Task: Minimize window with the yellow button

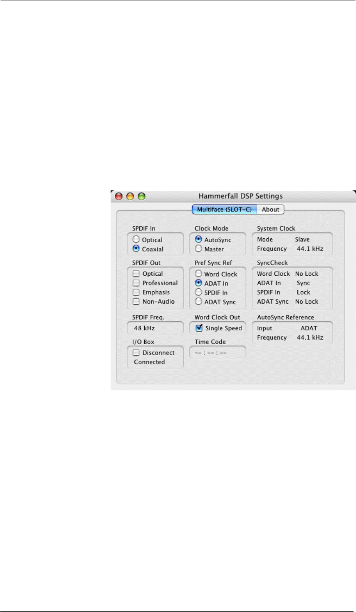Action: [130, 196]
